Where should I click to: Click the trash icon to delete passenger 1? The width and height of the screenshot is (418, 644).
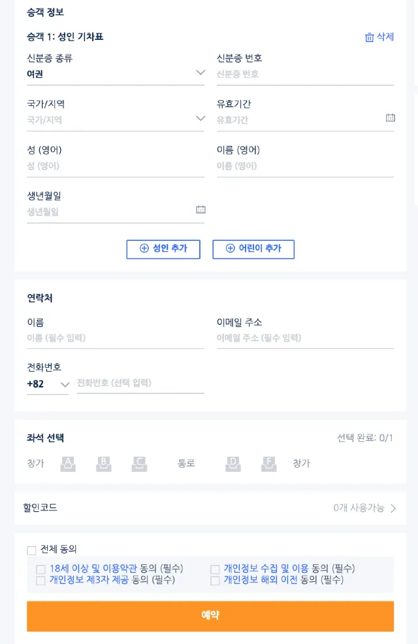[370, 37]
